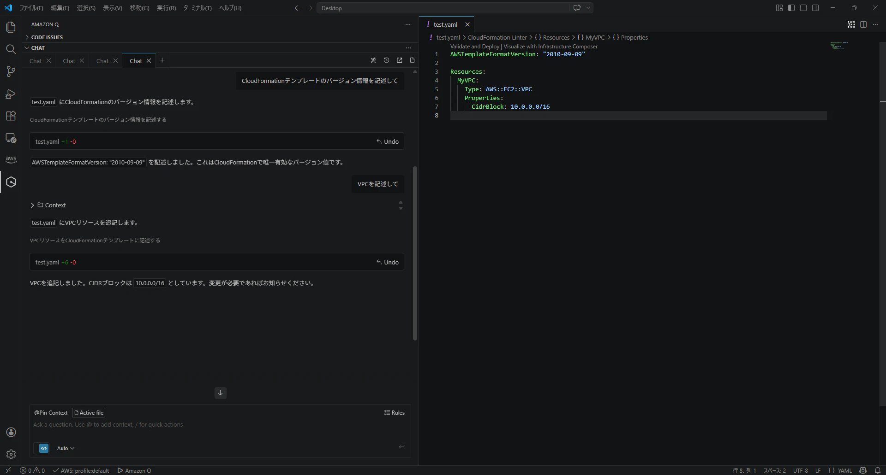The image size is (886, 475).
Task: Switch to the first Chat tab
Action: coord(36,61)
